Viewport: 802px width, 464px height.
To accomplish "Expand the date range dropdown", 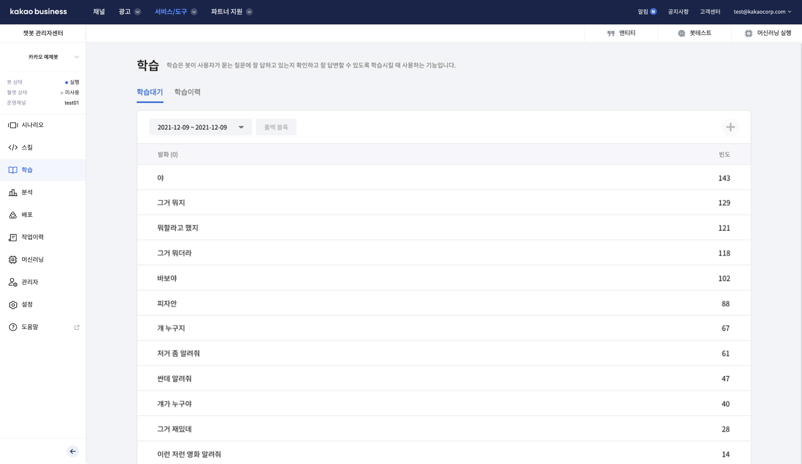I will click(200, 127).
